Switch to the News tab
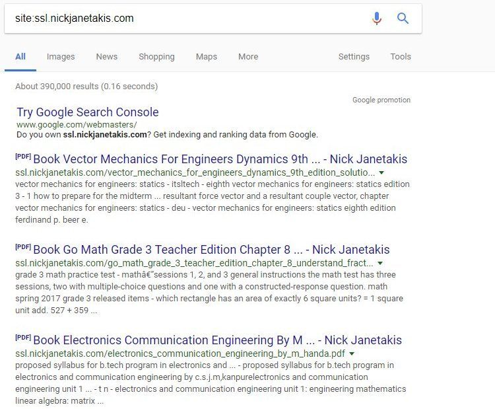Image resolution: width=495 pixels, height=409 pixels. click(107, 57)
